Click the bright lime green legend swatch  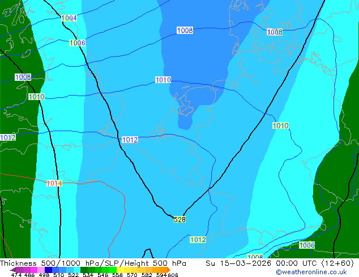113,270
